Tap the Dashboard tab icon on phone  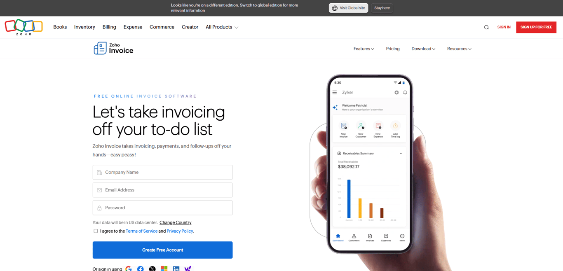[x=338, y=236]
